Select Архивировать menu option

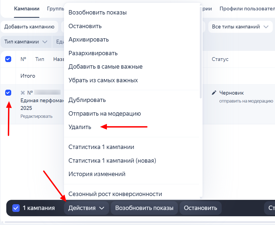(89, 40)
